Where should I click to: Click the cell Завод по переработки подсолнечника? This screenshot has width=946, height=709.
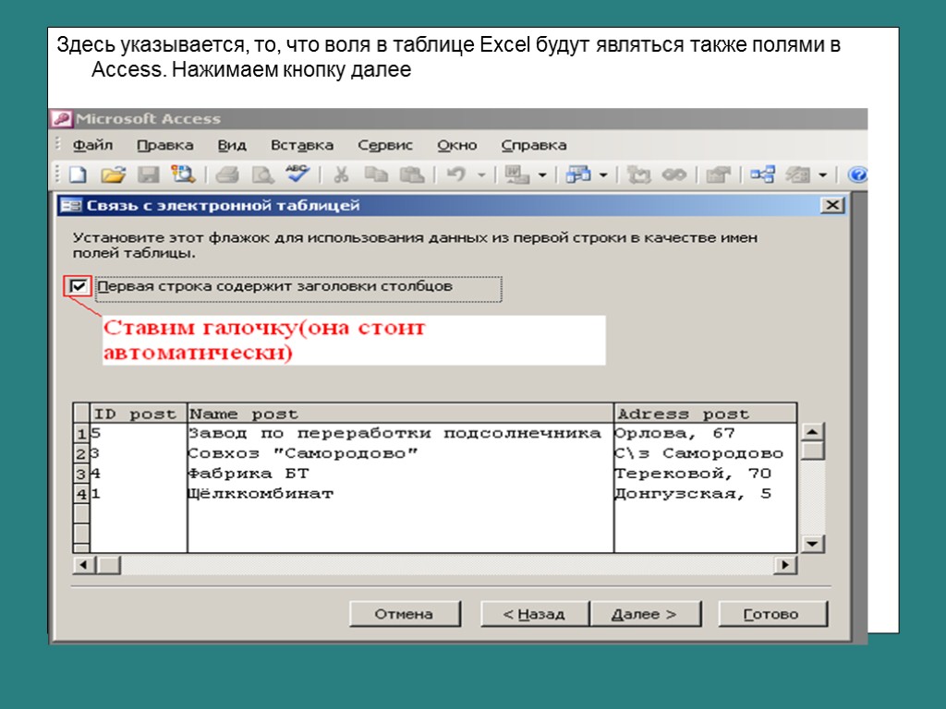coord(401,433)
